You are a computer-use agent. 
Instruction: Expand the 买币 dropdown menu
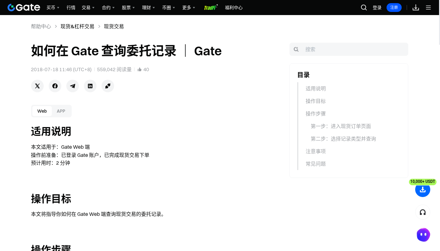coord(53,8)
